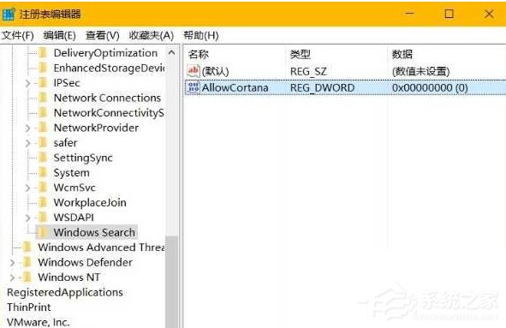Click the EnhancedStorageDevices folder icon
The image size is (506, 328).
43,68
